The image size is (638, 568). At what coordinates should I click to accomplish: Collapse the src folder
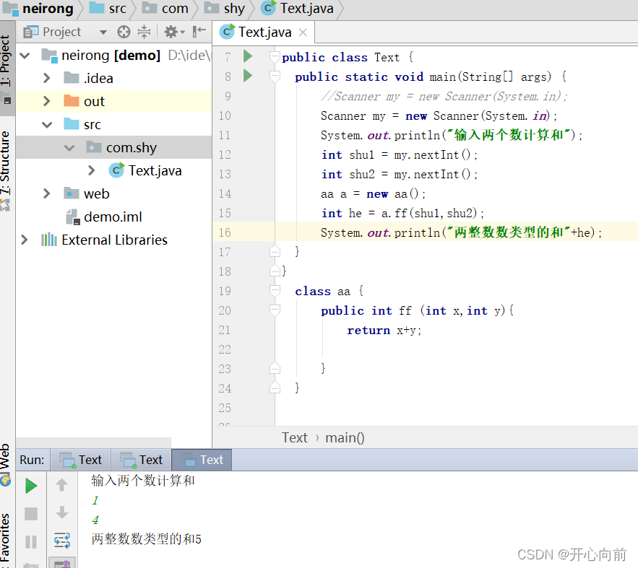pyautogui.click(x=47, y=124)
